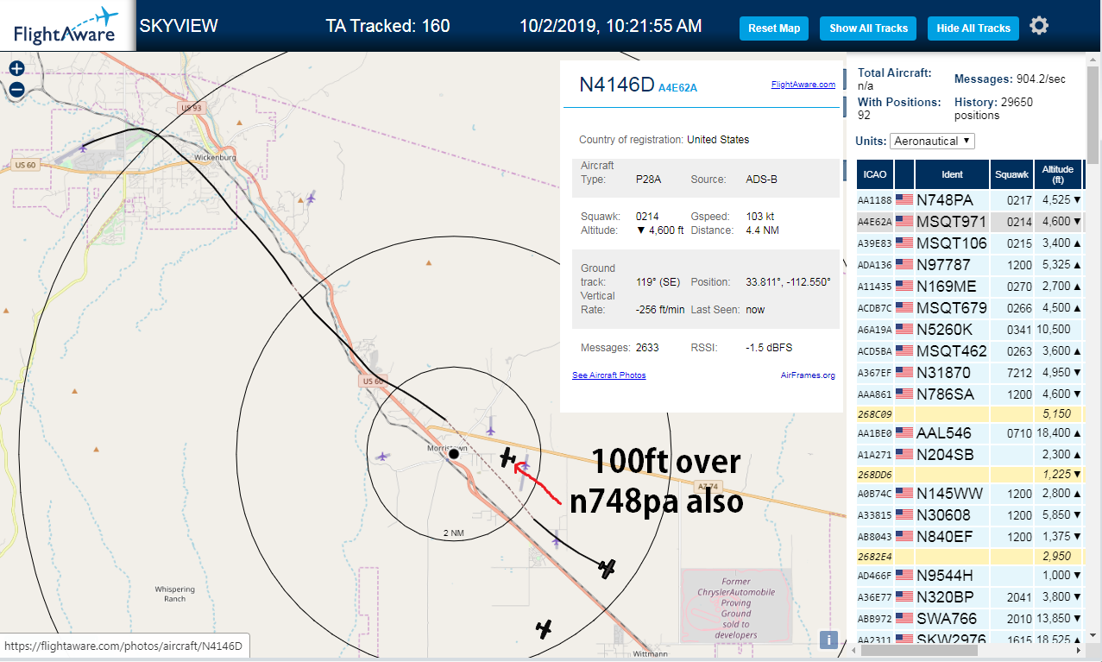Select 2682E4 yellow row
1102x662 pixels.
(x=970, y=557)
